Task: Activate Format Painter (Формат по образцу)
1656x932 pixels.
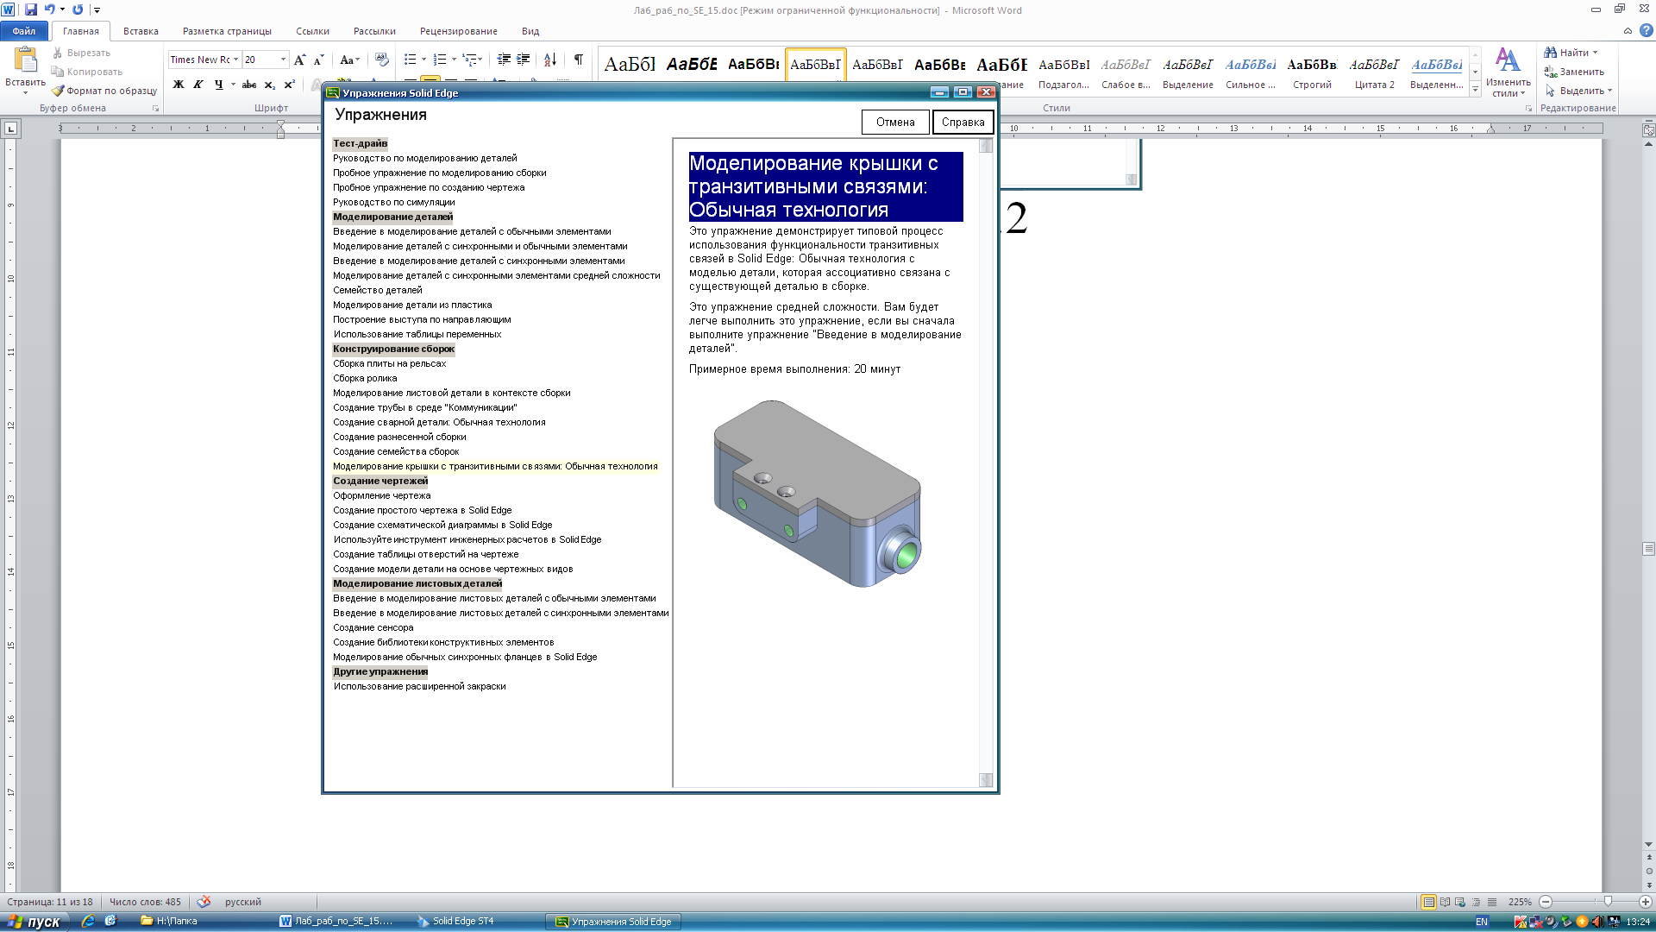Action: pos(103,91)
